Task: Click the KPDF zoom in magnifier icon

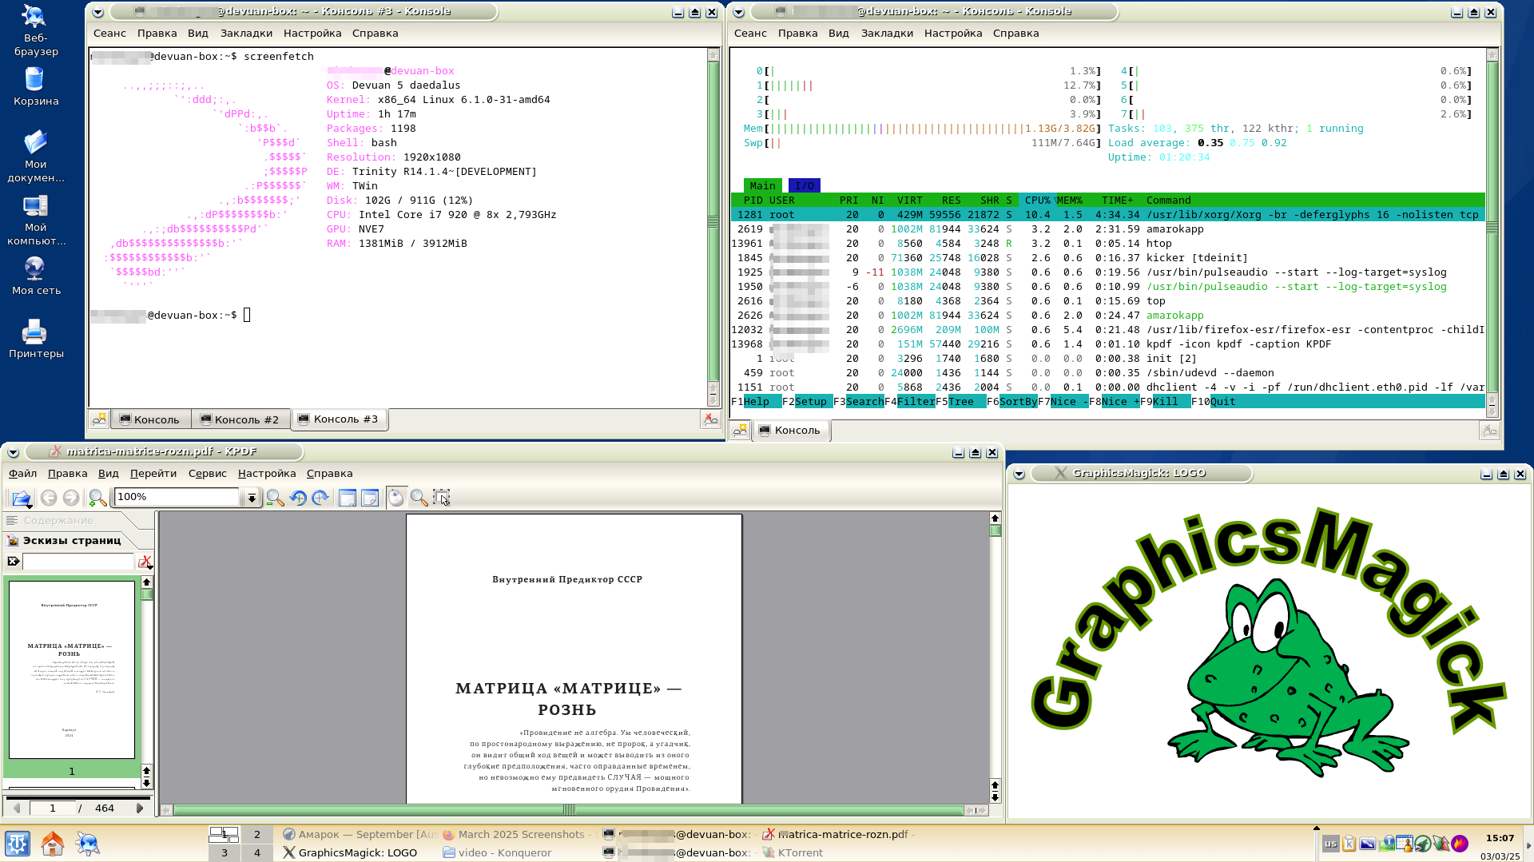Action: tap(97, 498)
